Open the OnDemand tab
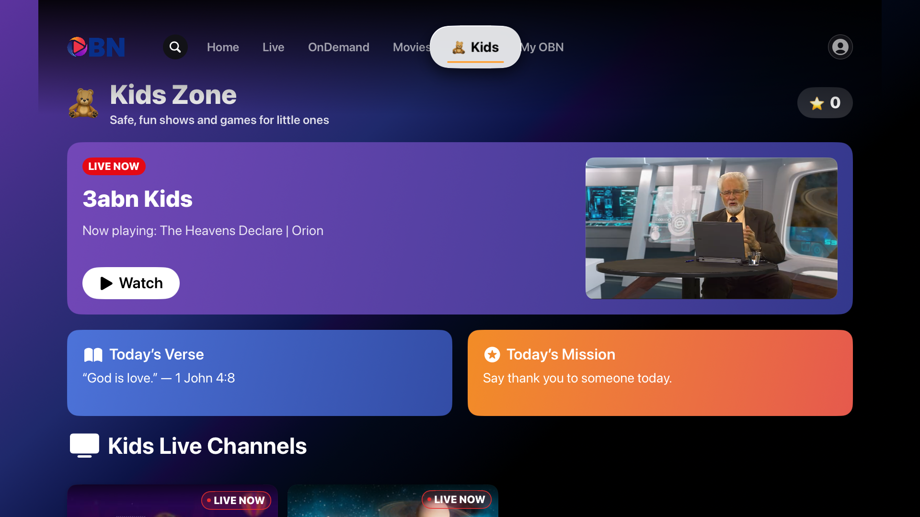 [x=338, y=47]
